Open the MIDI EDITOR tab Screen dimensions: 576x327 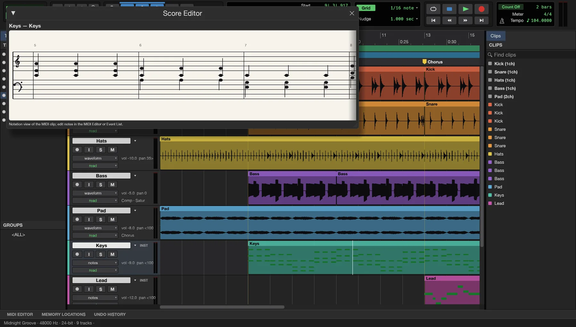click(x=20, y=315)
